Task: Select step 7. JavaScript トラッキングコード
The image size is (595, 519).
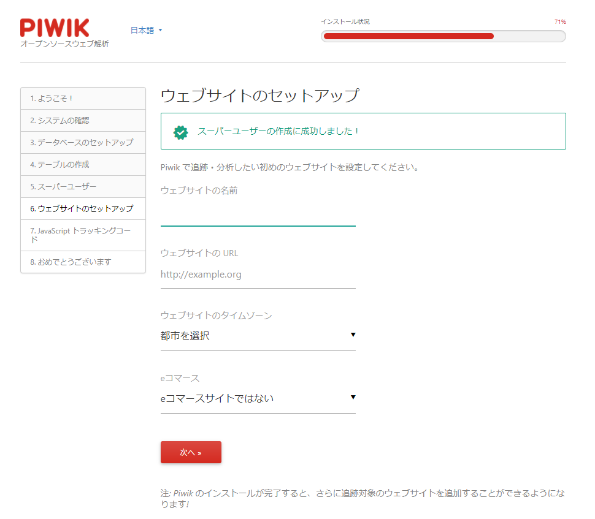Action: coord(83,235)
